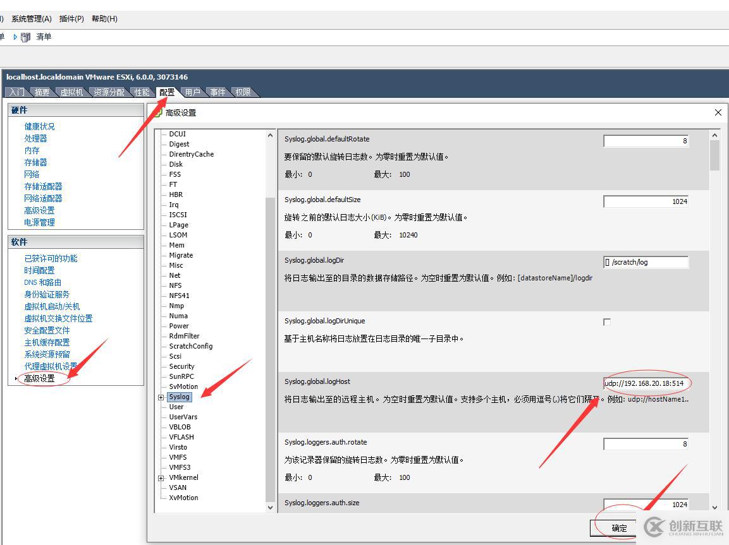Click settings pane scroll-down arrow

(x=714, y=507)
